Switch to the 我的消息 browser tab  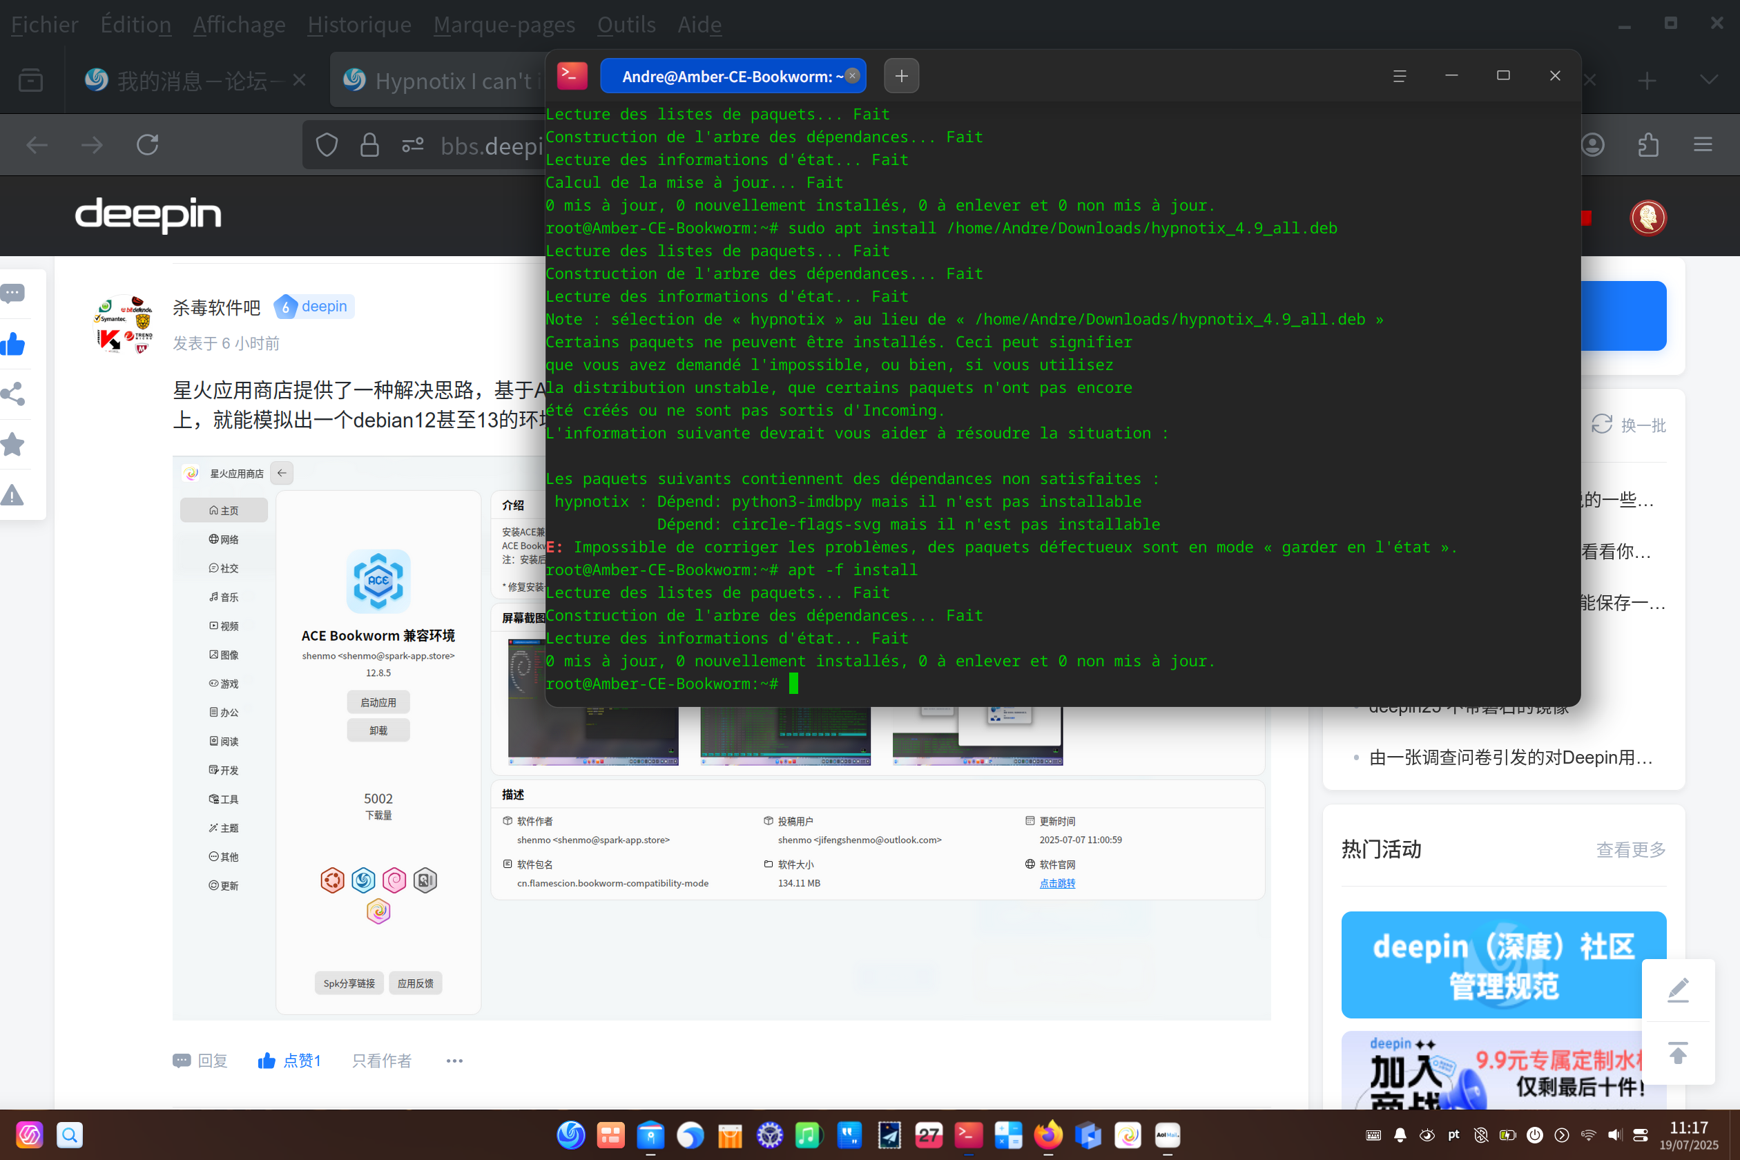point(194,80)
